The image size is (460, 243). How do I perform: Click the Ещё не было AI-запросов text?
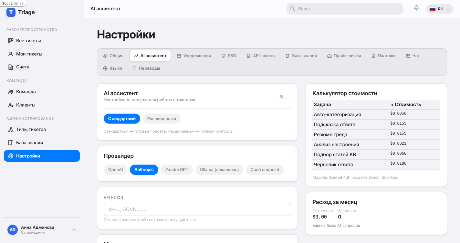[x=336, y=226]
